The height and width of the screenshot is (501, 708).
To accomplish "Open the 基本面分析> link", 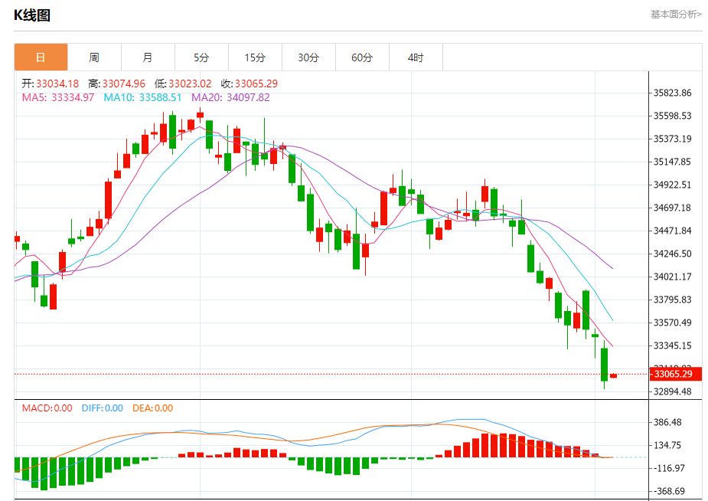I will (676, 15).
